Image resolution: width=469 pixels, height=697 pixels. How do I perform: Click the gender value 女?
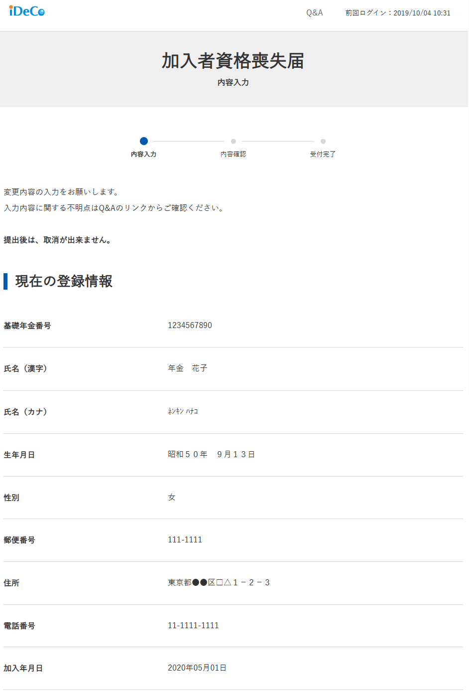click(x=172, y=498)
